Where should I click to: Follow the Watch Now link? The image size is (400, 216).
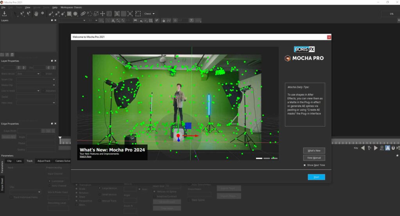(x=86, y=157)
